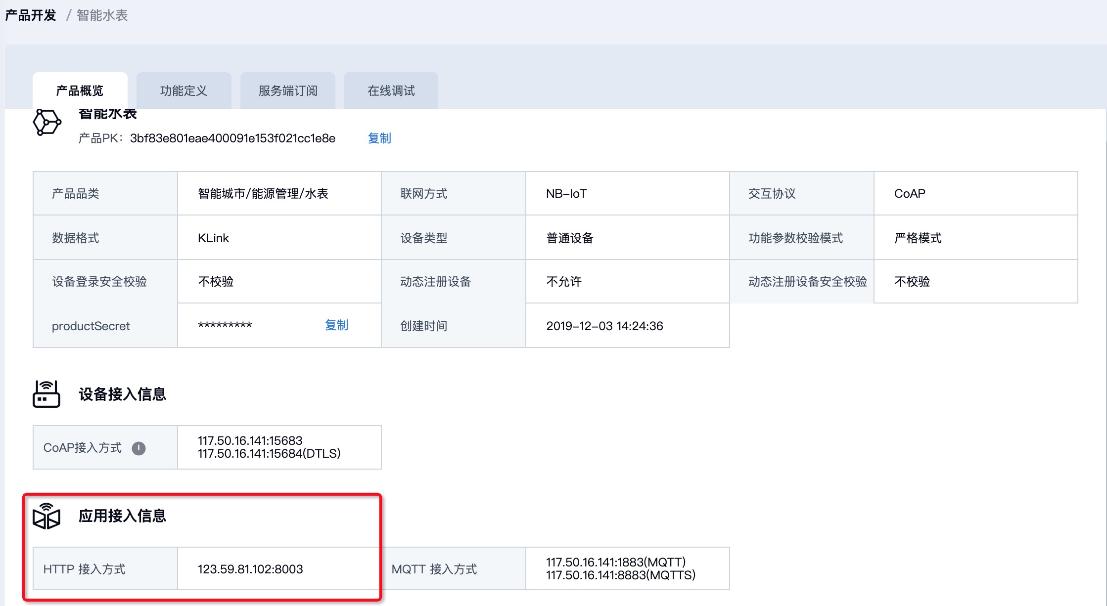The image size is (1107, 606).
Task: Click the device access router icon
Action: click(x=46, y=394)
